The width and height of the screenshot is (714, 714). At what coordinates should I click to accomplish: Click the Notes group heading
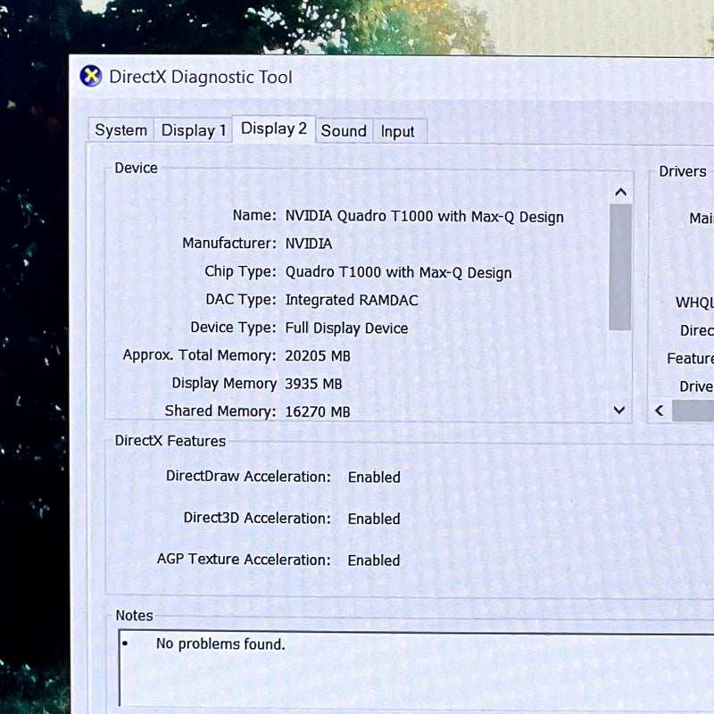[135, 615]
